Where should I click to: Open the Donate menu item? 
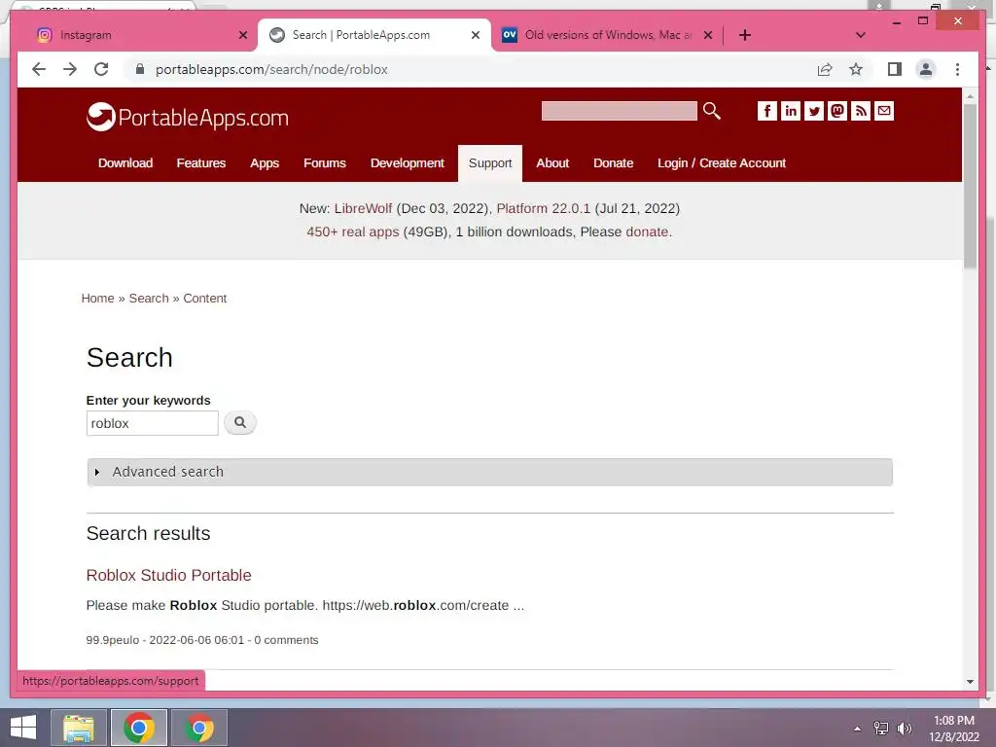pos(613,163)
